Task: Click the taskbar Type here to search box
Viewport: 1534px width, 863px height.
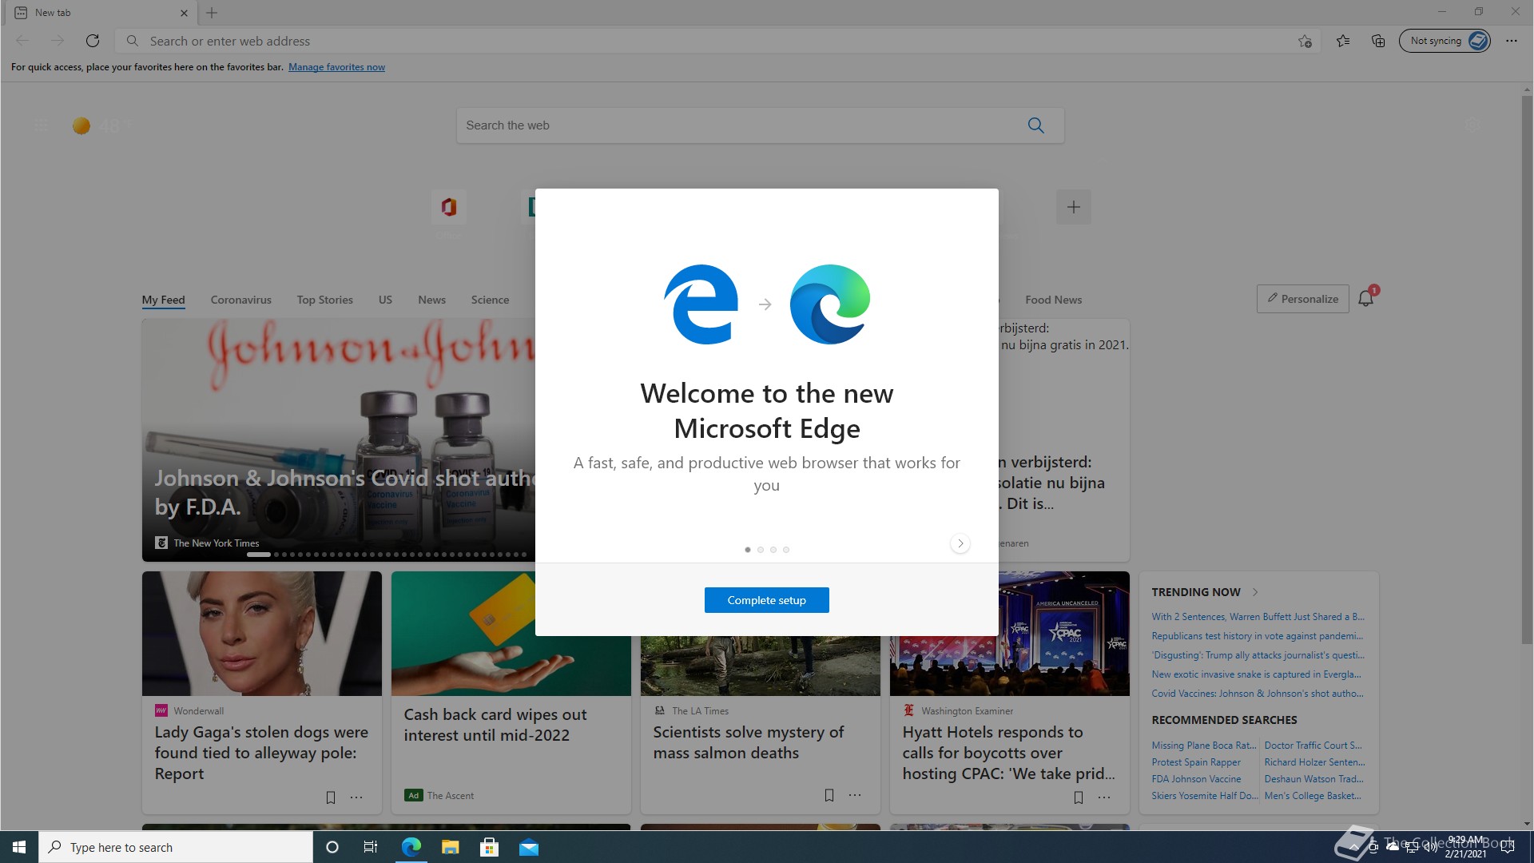Action: point(176,847)
